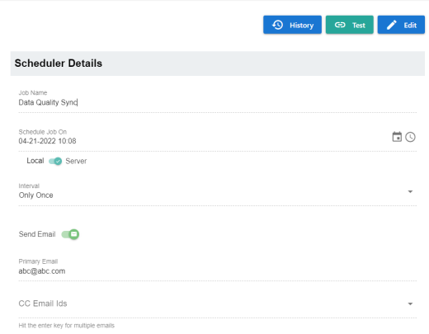Toggle the Local/Server switch
Image resolution: width=429 pixels, height=334 pixels.
coord(55,161)
